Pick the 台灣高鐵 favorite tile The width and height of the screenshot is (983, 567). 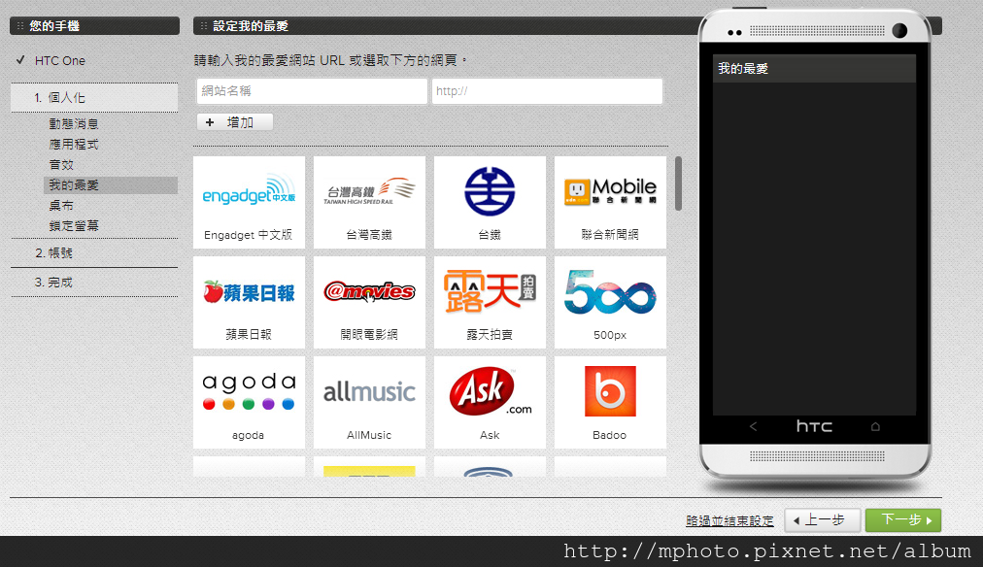coord(369,202)
